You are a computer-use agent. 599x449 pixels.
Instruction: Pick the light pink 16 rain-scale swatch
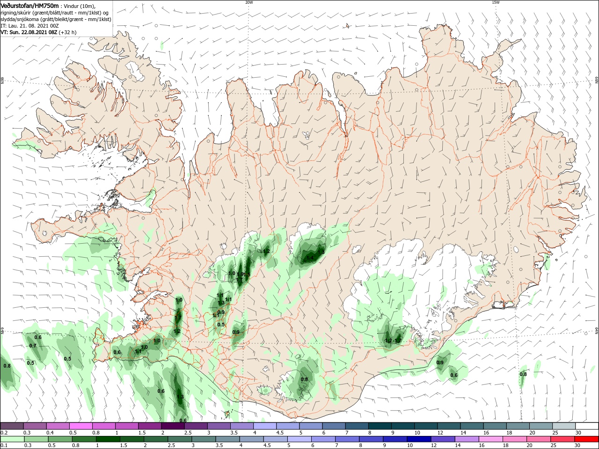tap(490, 439)
